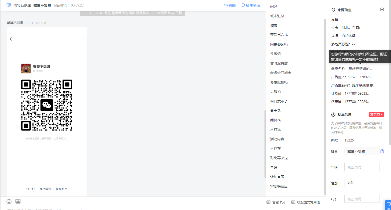Click the hexagon settings icon in 来源信息
Screen dimensions: 391x210
[382, 9]
